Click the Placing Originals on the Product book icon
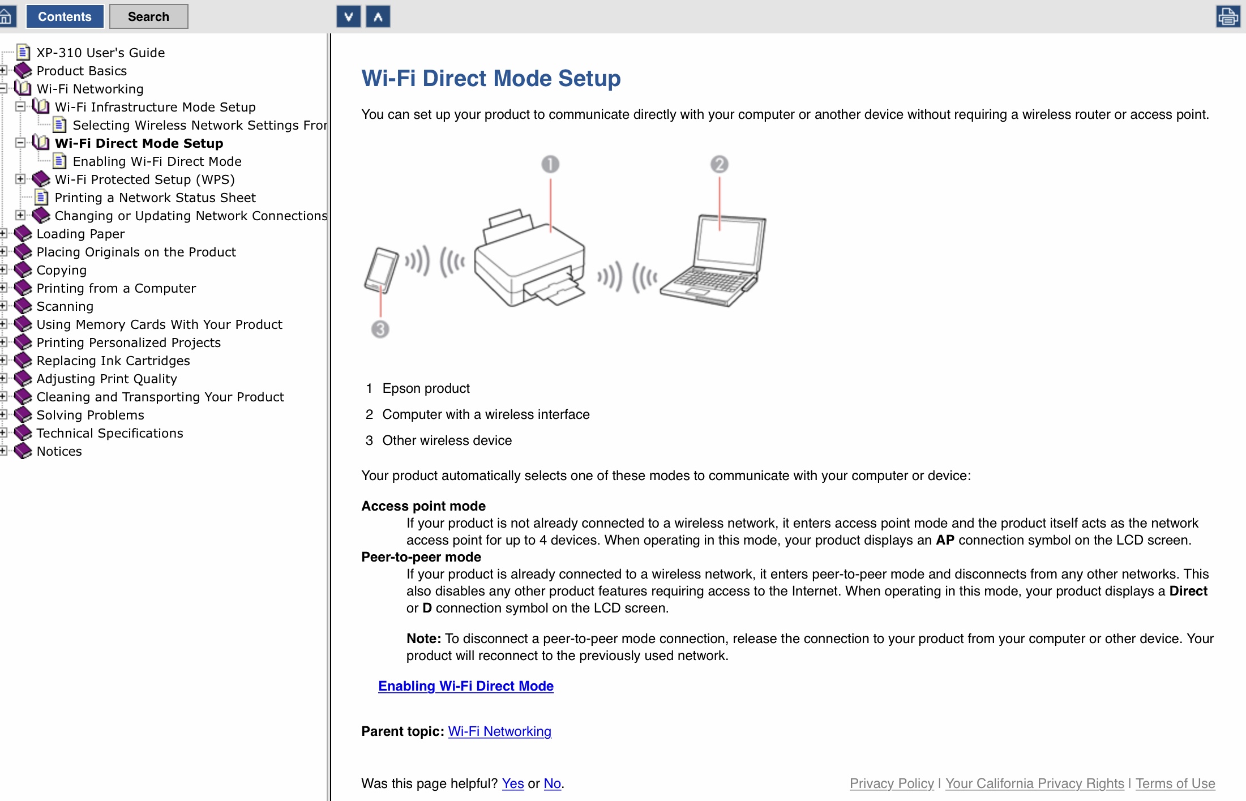 click(23, 251)
